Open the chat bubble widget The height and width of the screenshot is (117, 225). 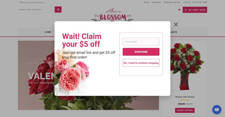coord(217,110)
